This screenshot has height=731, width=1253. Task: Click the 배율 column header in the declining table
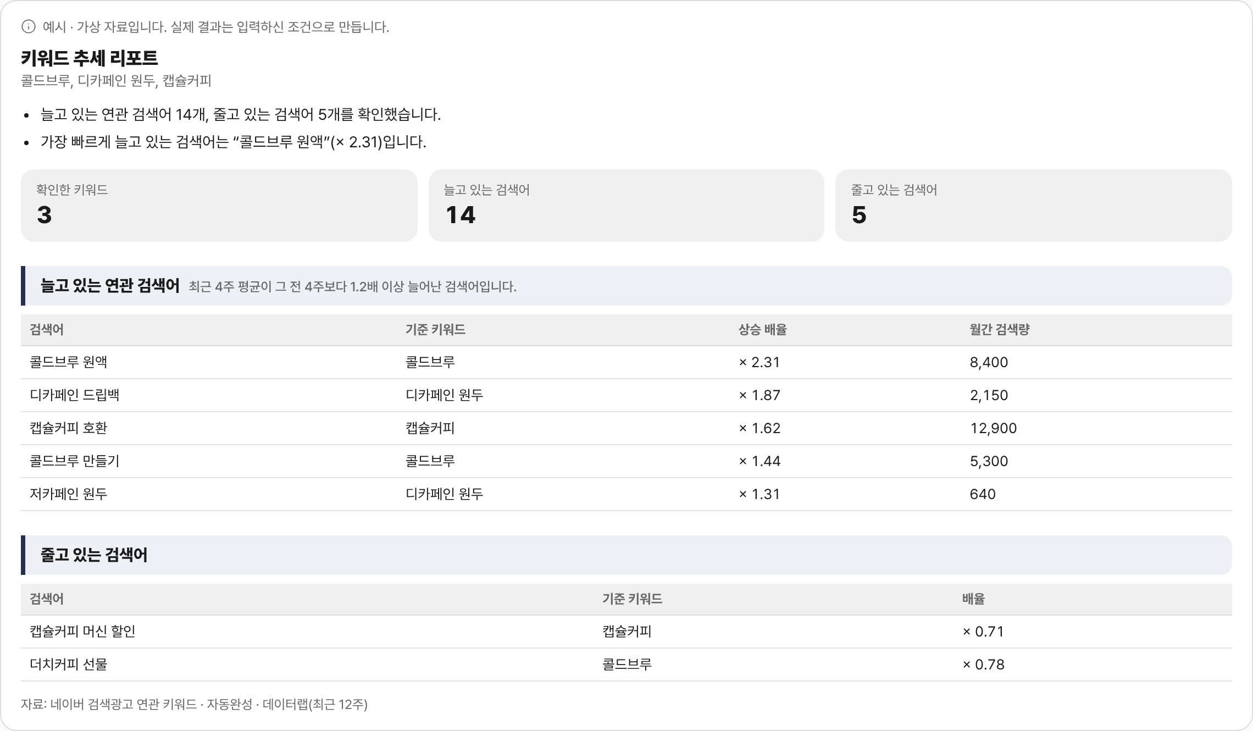click(x=973, y=599)
